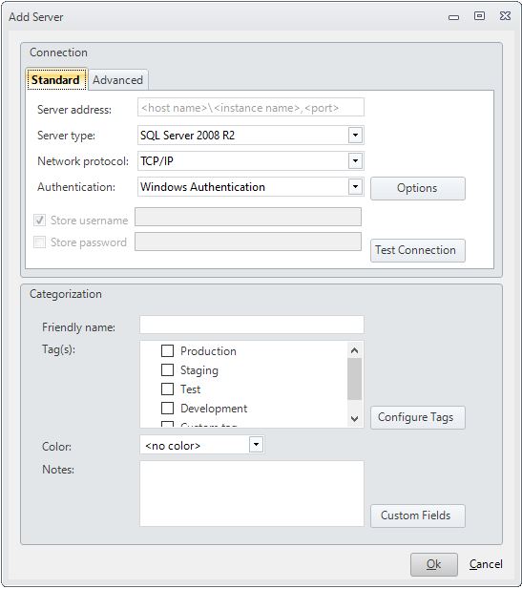
Task: Open the Server type dropdown
Action: (355, 136)
